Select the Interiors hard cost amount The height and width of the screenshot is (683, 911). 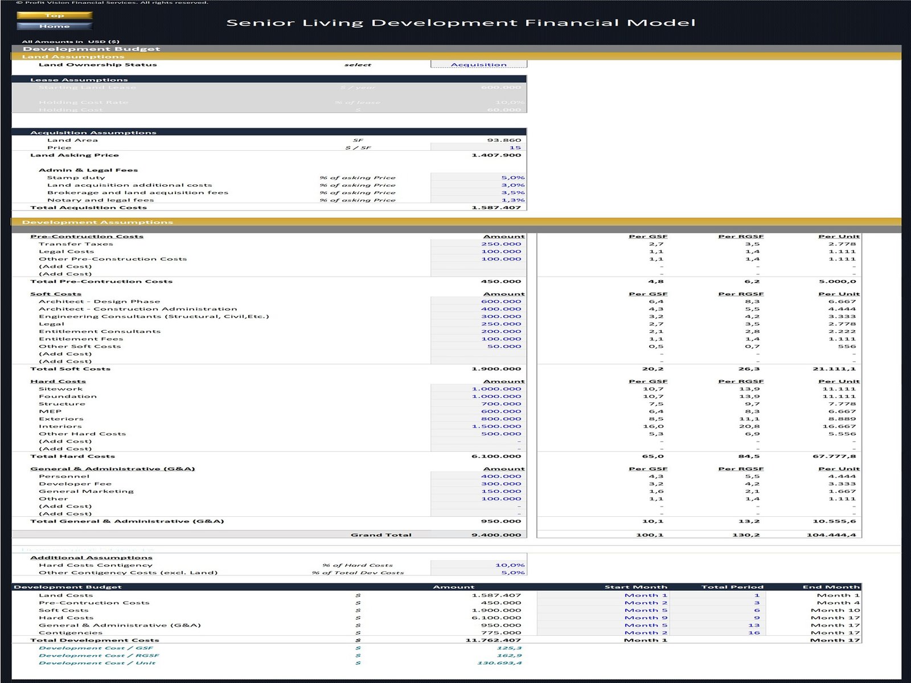point(478,426)
